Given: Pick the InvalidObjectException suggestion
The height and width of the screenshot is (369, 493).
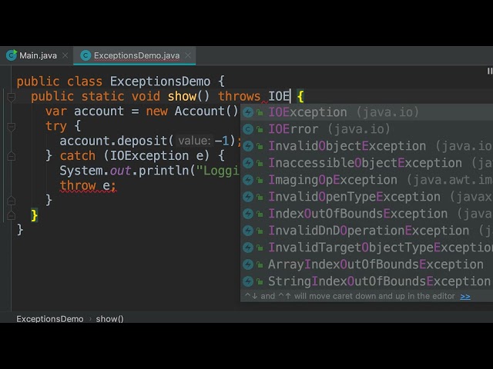Looking at the screenshot, I should click(x=367, y=146).
